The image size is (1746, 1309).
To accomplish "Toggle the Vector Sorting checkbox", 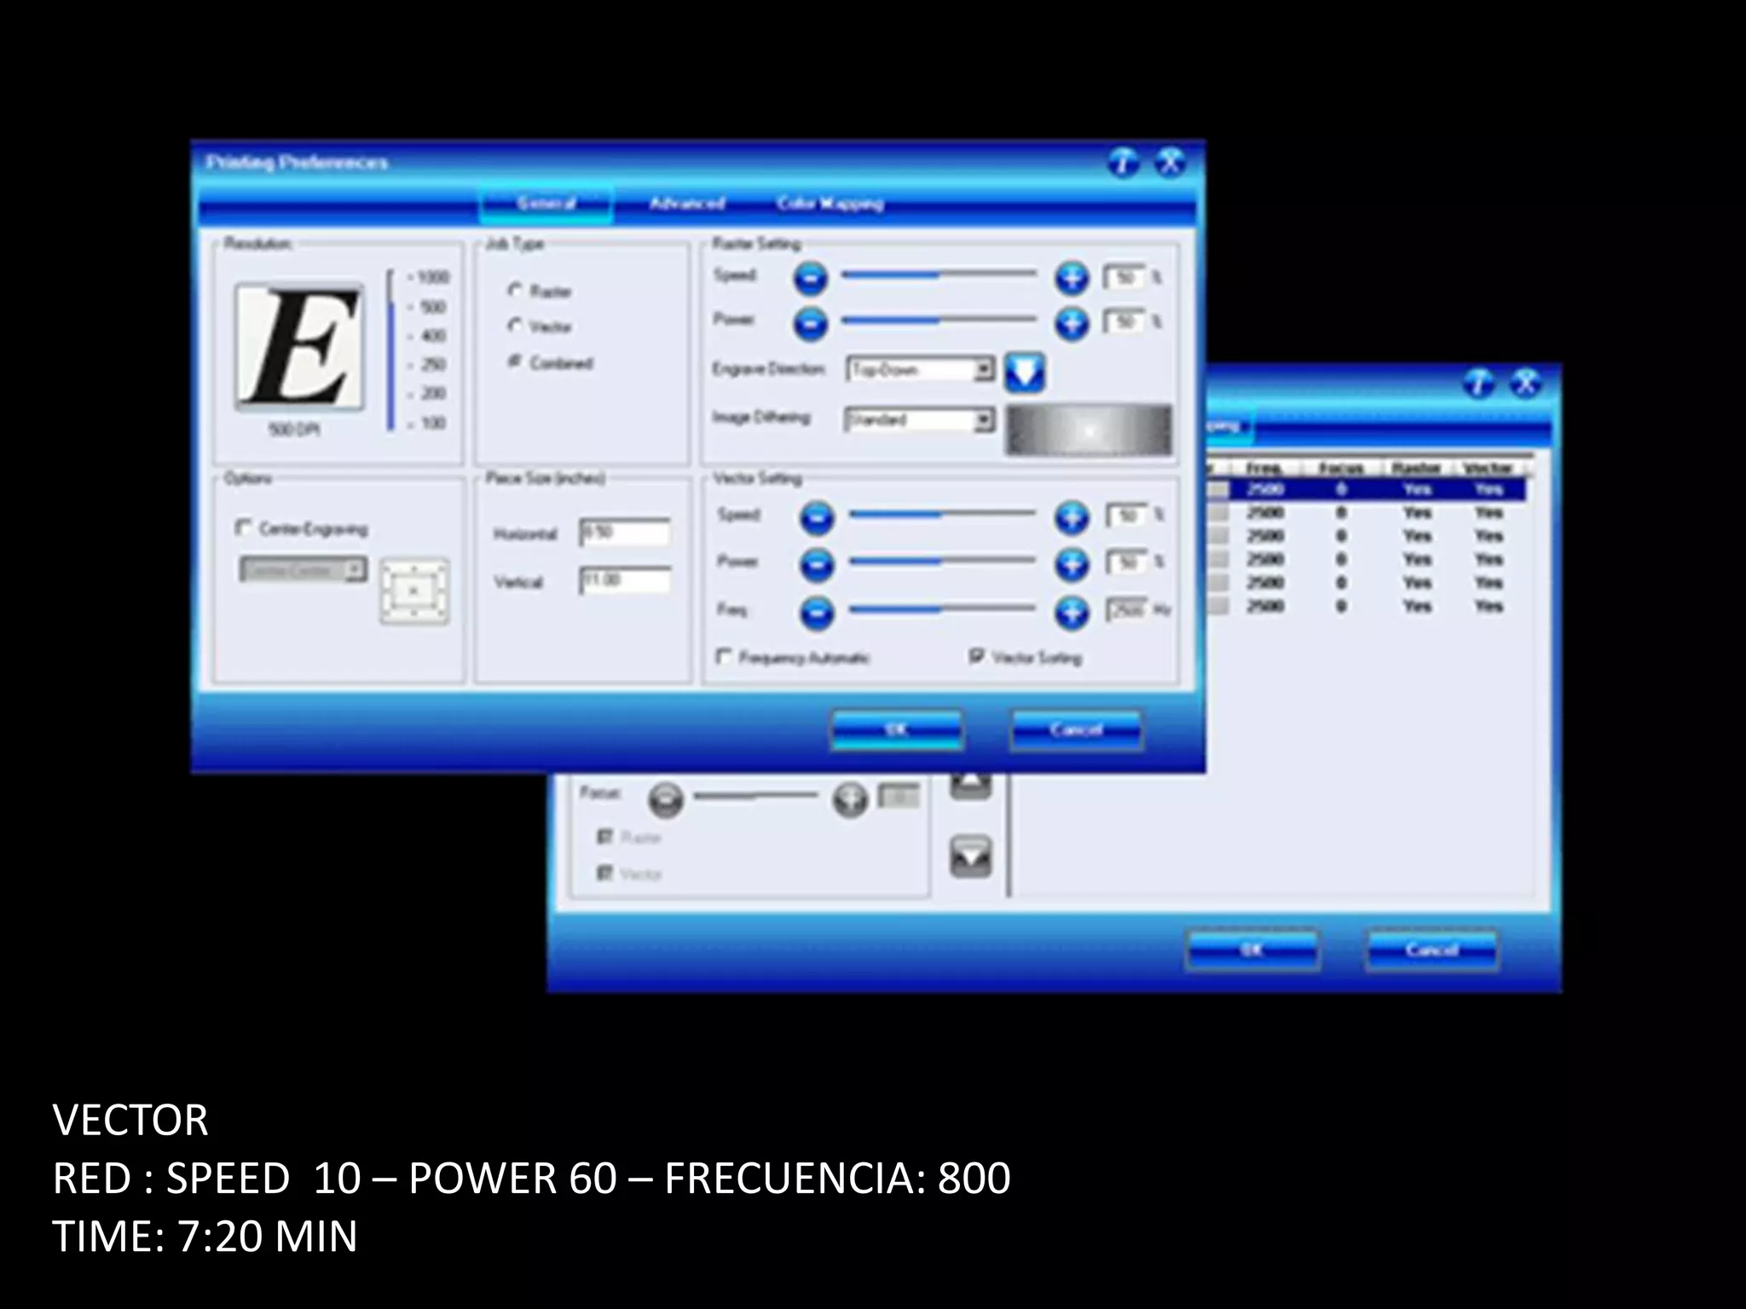I will click(x=977, y=656).
